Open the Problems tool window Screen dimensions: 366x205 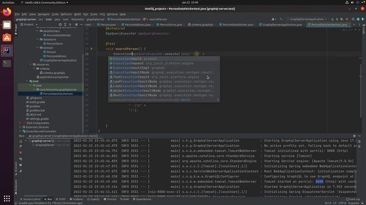click(76, 199)
